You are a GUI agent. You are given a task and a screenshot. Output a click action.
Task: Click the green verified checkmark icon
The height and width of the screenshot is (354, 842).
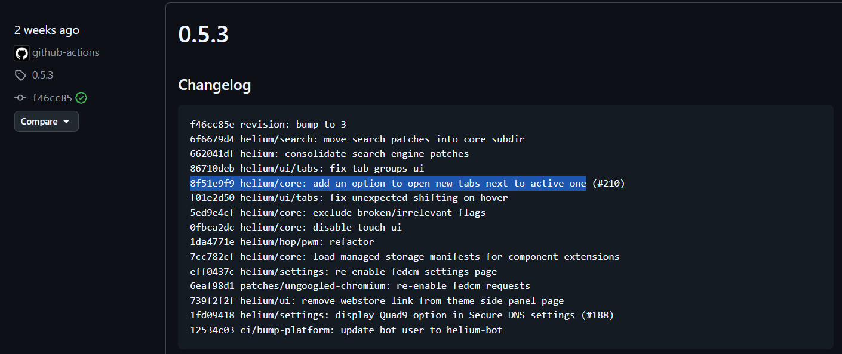click(81, 98)
